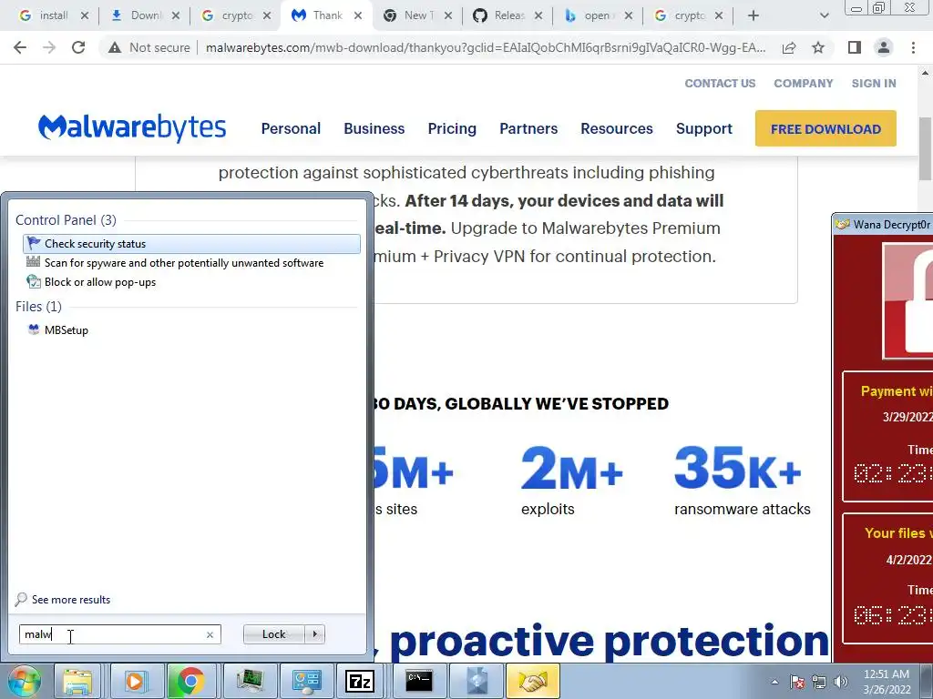Image resolution: width=933 pixels, height=699 pixels.
Task: Click the network tray icon
Action: 819,682
